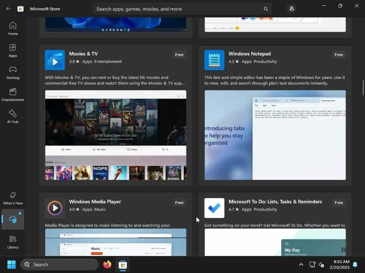
Task: Click the Windows Notepad description text
Action: point(275,80)
